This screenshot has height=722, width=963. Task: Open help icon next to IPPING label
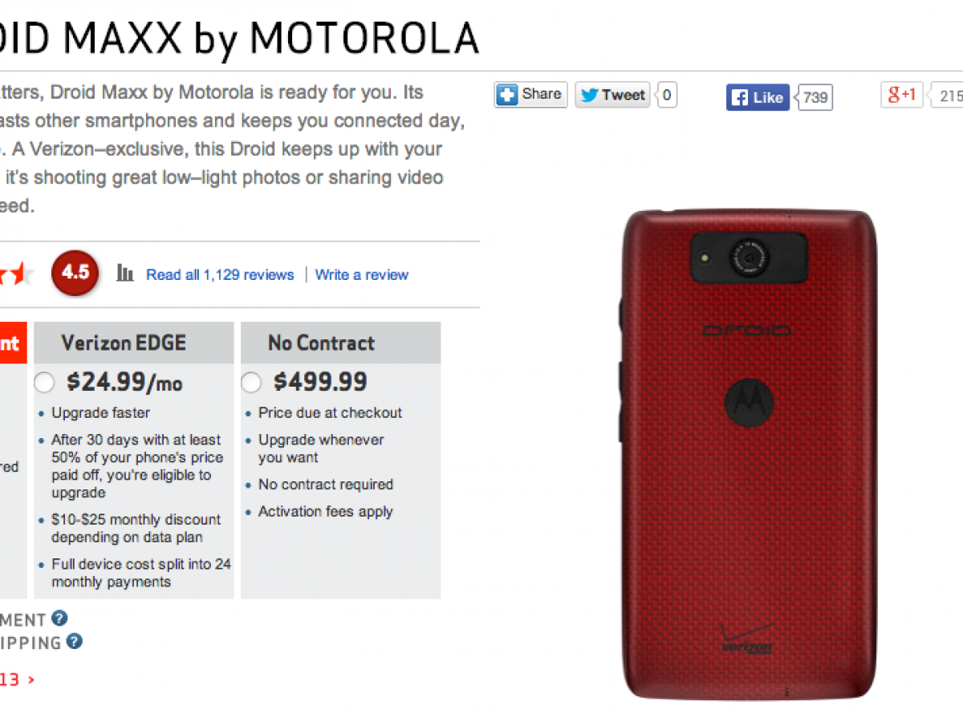[x=75, y=642]
